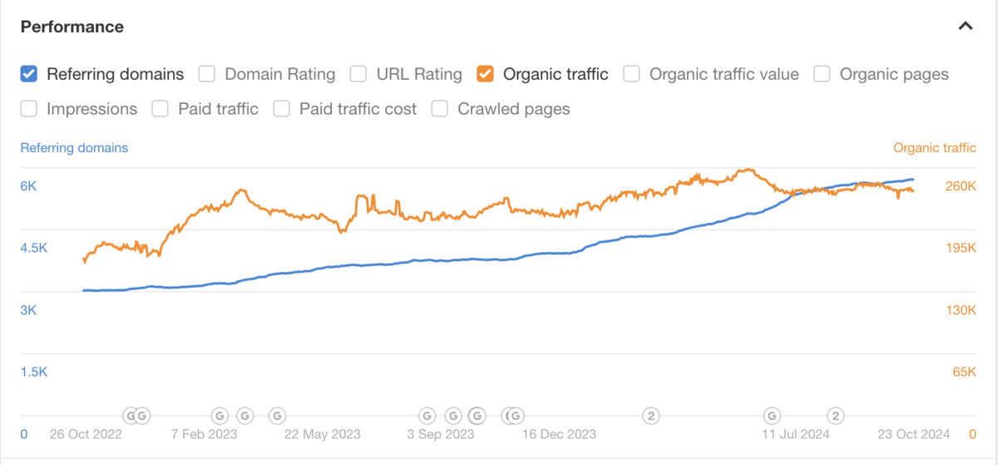Uncheck the Referring domains checkbox

coord(29,74)
